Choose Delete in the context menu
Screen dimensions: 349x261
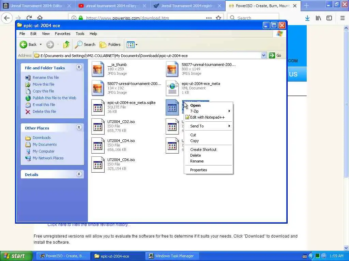coord(209,155)
